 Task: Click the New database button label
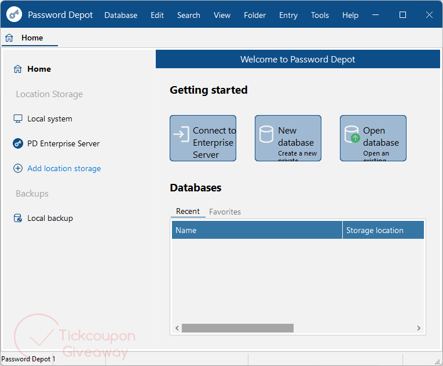click(296, 136)
